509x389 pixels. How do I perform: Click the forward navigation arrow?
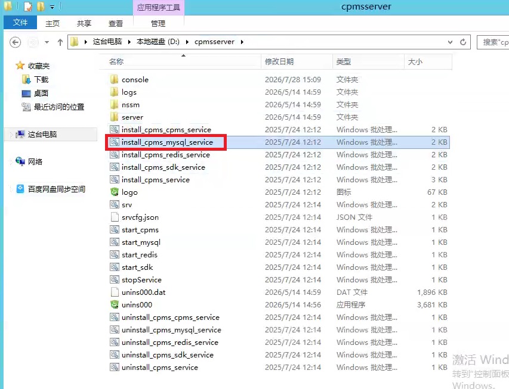(33, 42)
